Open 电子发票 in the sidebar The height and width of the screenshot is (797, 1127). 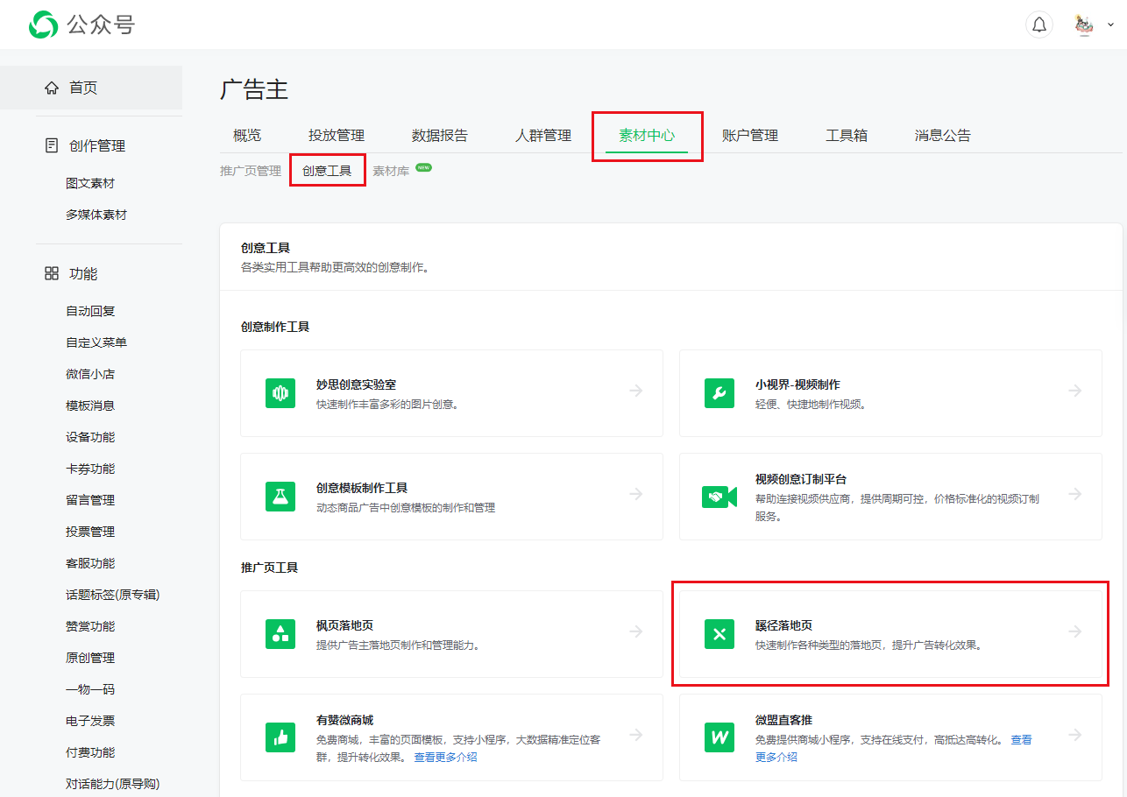pos(90,721)
